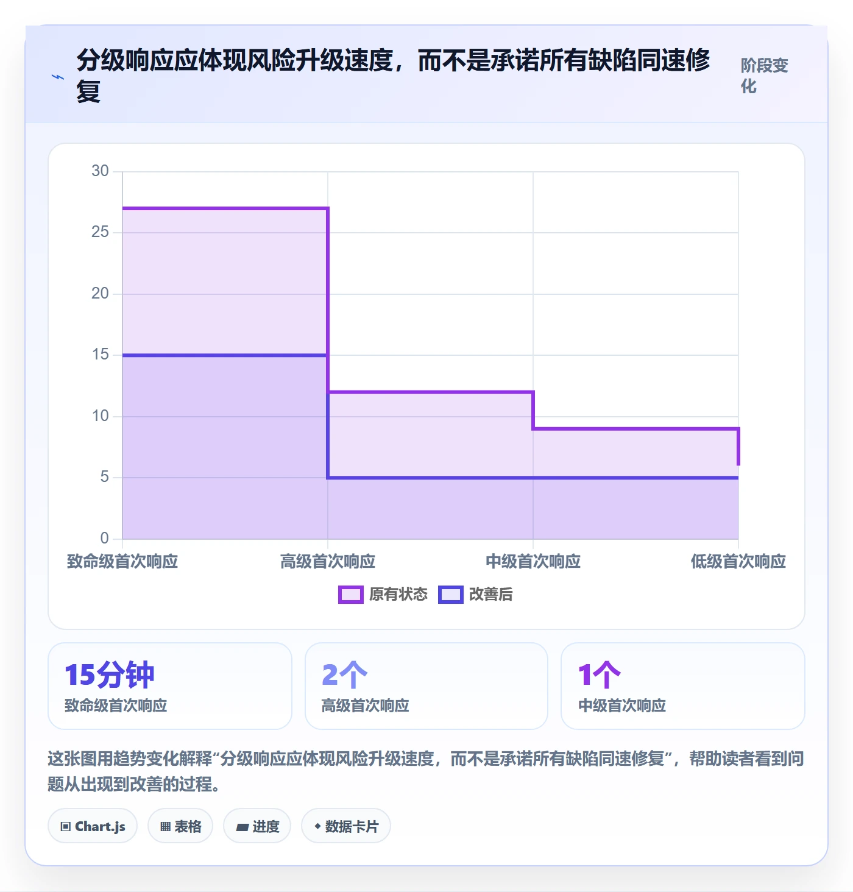Open the 15分钟 致命级首次响应 card
Viewport: 853px width, 892px height.
tap(170, 686)
